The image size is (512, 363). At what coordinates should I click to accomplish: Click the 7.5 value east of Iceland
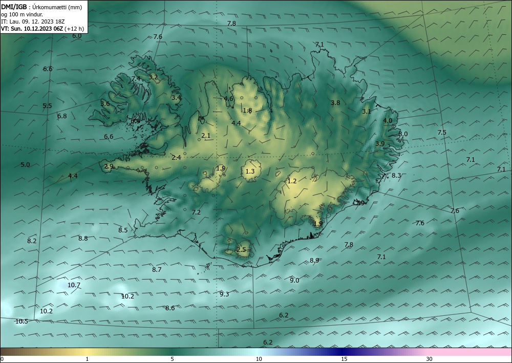[442, 132]
